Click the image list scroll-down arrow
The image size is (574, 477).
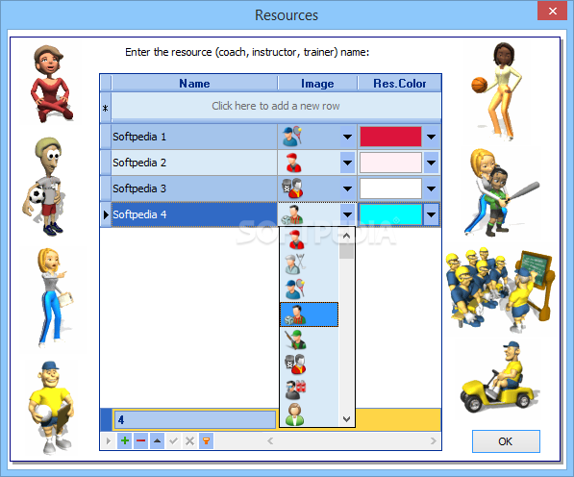346,418
